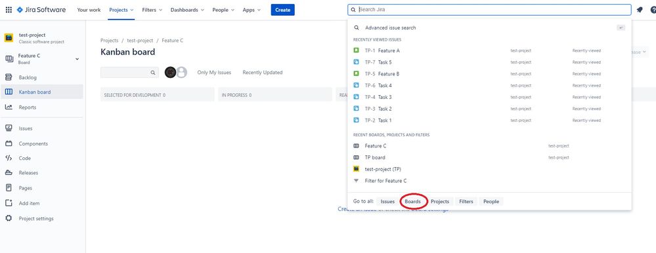Click the Feature C breadcrumb link

[172, 41]
